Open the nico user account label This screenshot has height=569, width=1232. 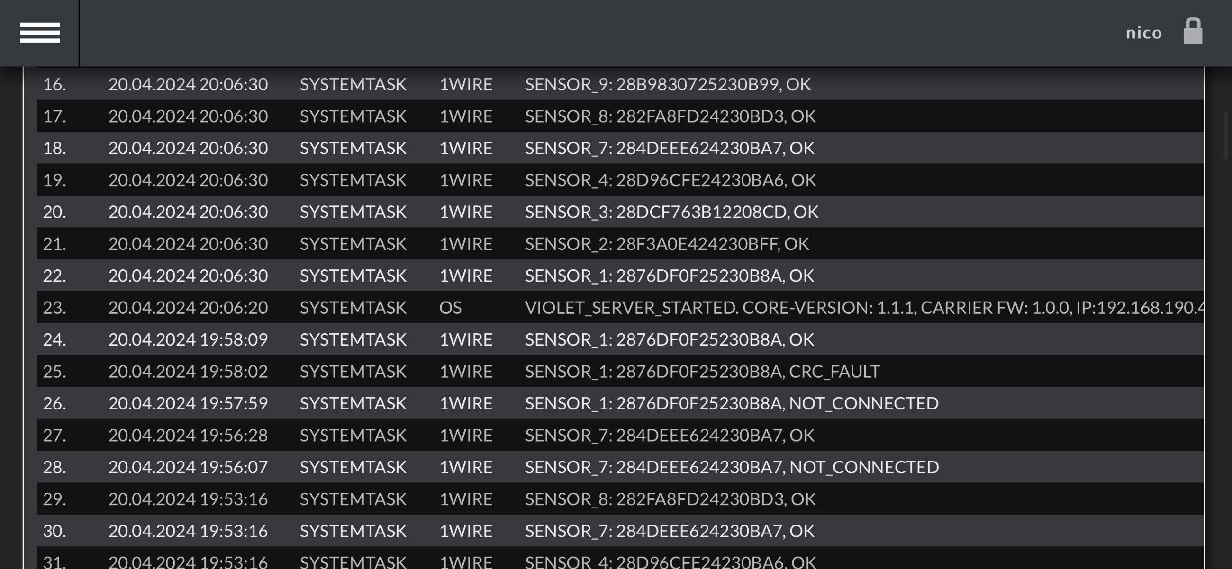coord(1143,33)
